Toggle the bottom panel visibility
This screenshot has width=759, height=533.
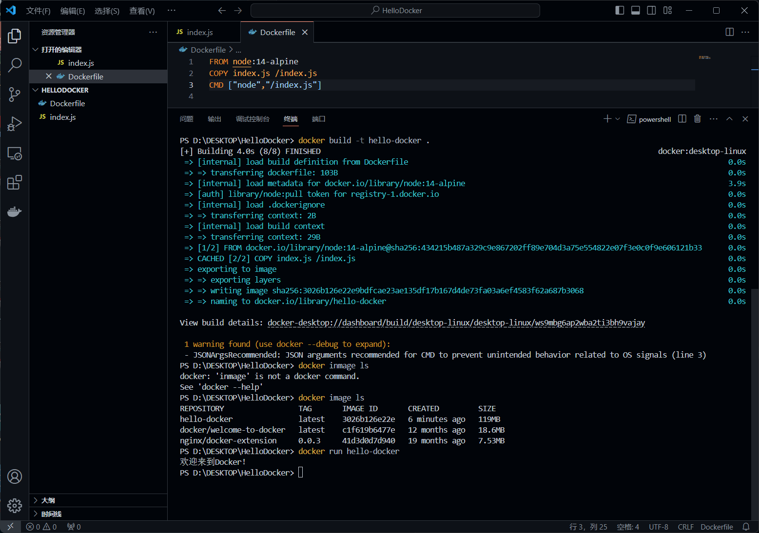[636, 10]
